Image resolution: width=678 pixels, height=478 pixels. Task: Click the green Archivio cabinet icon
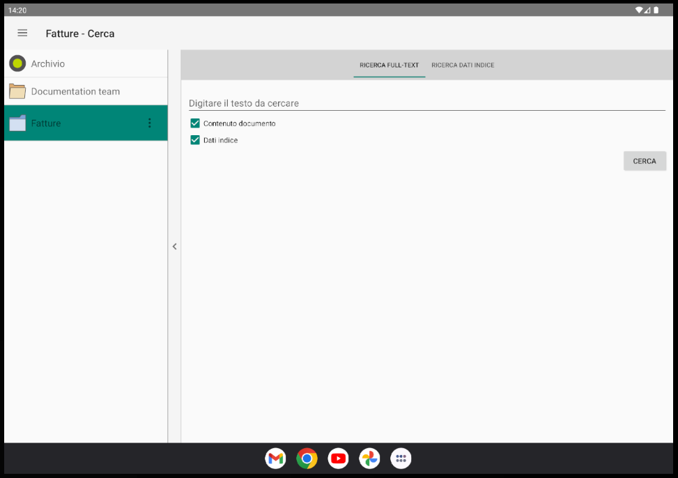click(x=17, y=63)
